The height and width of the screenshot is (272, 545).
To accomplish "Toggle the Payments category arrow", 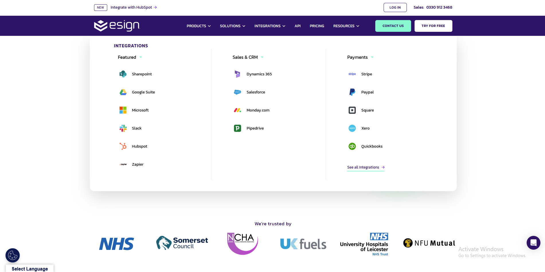I will [x=372, y=57].
